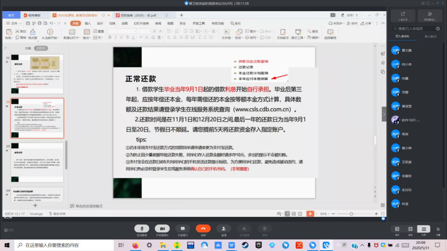This screenshot has width=447, height=251.
Task: Click the red hang-up call button
Action: [x=203, y=229]
